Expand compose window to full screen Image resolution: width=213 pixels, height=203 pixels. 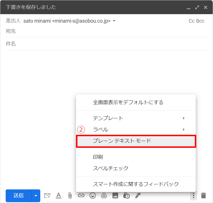coord(197,7)
